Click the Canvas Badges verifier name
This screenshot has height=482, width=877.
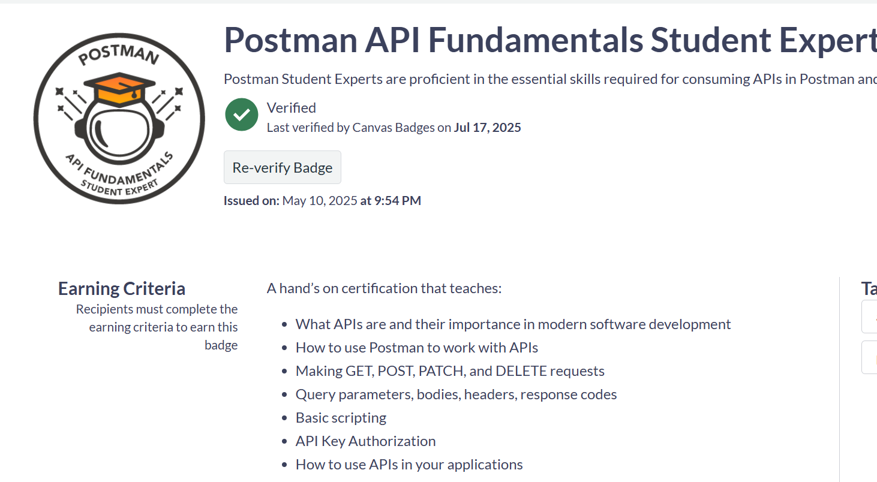pos(393,128)
